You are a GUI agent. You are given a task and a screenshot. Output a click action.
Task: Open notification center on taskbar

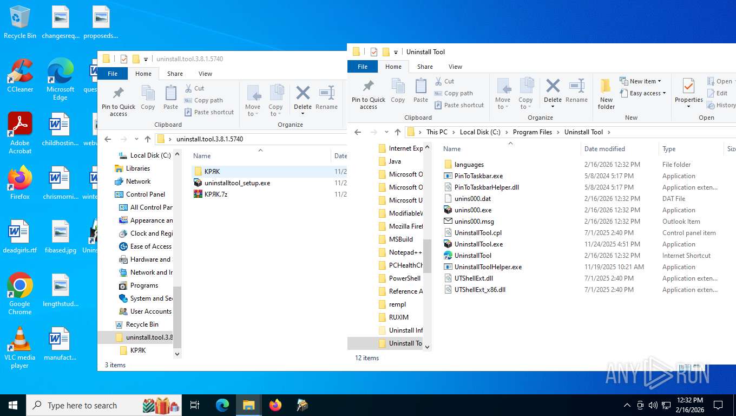[718, 405]
